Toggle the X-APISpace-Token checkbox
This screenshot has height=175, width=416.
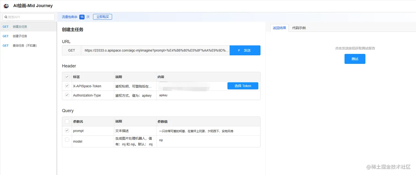[x=67, y=86]
